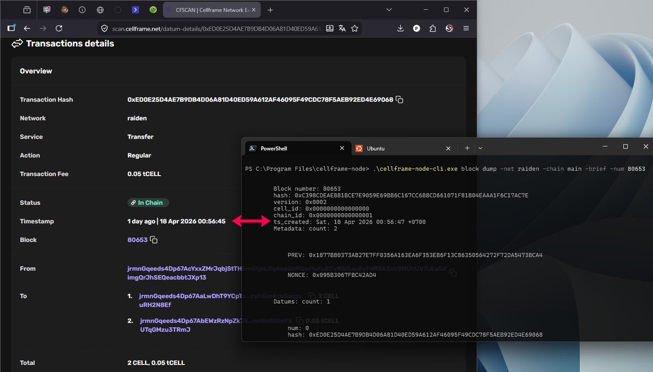Close the PowerShell terminal tab

click(x=342, y=148)
